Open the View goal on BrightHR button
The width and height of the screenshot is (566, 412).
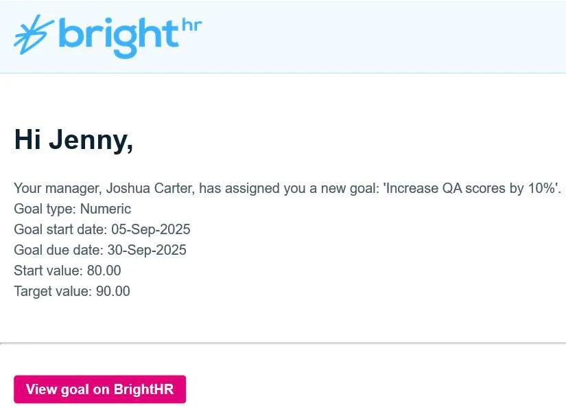pos(99,390)
